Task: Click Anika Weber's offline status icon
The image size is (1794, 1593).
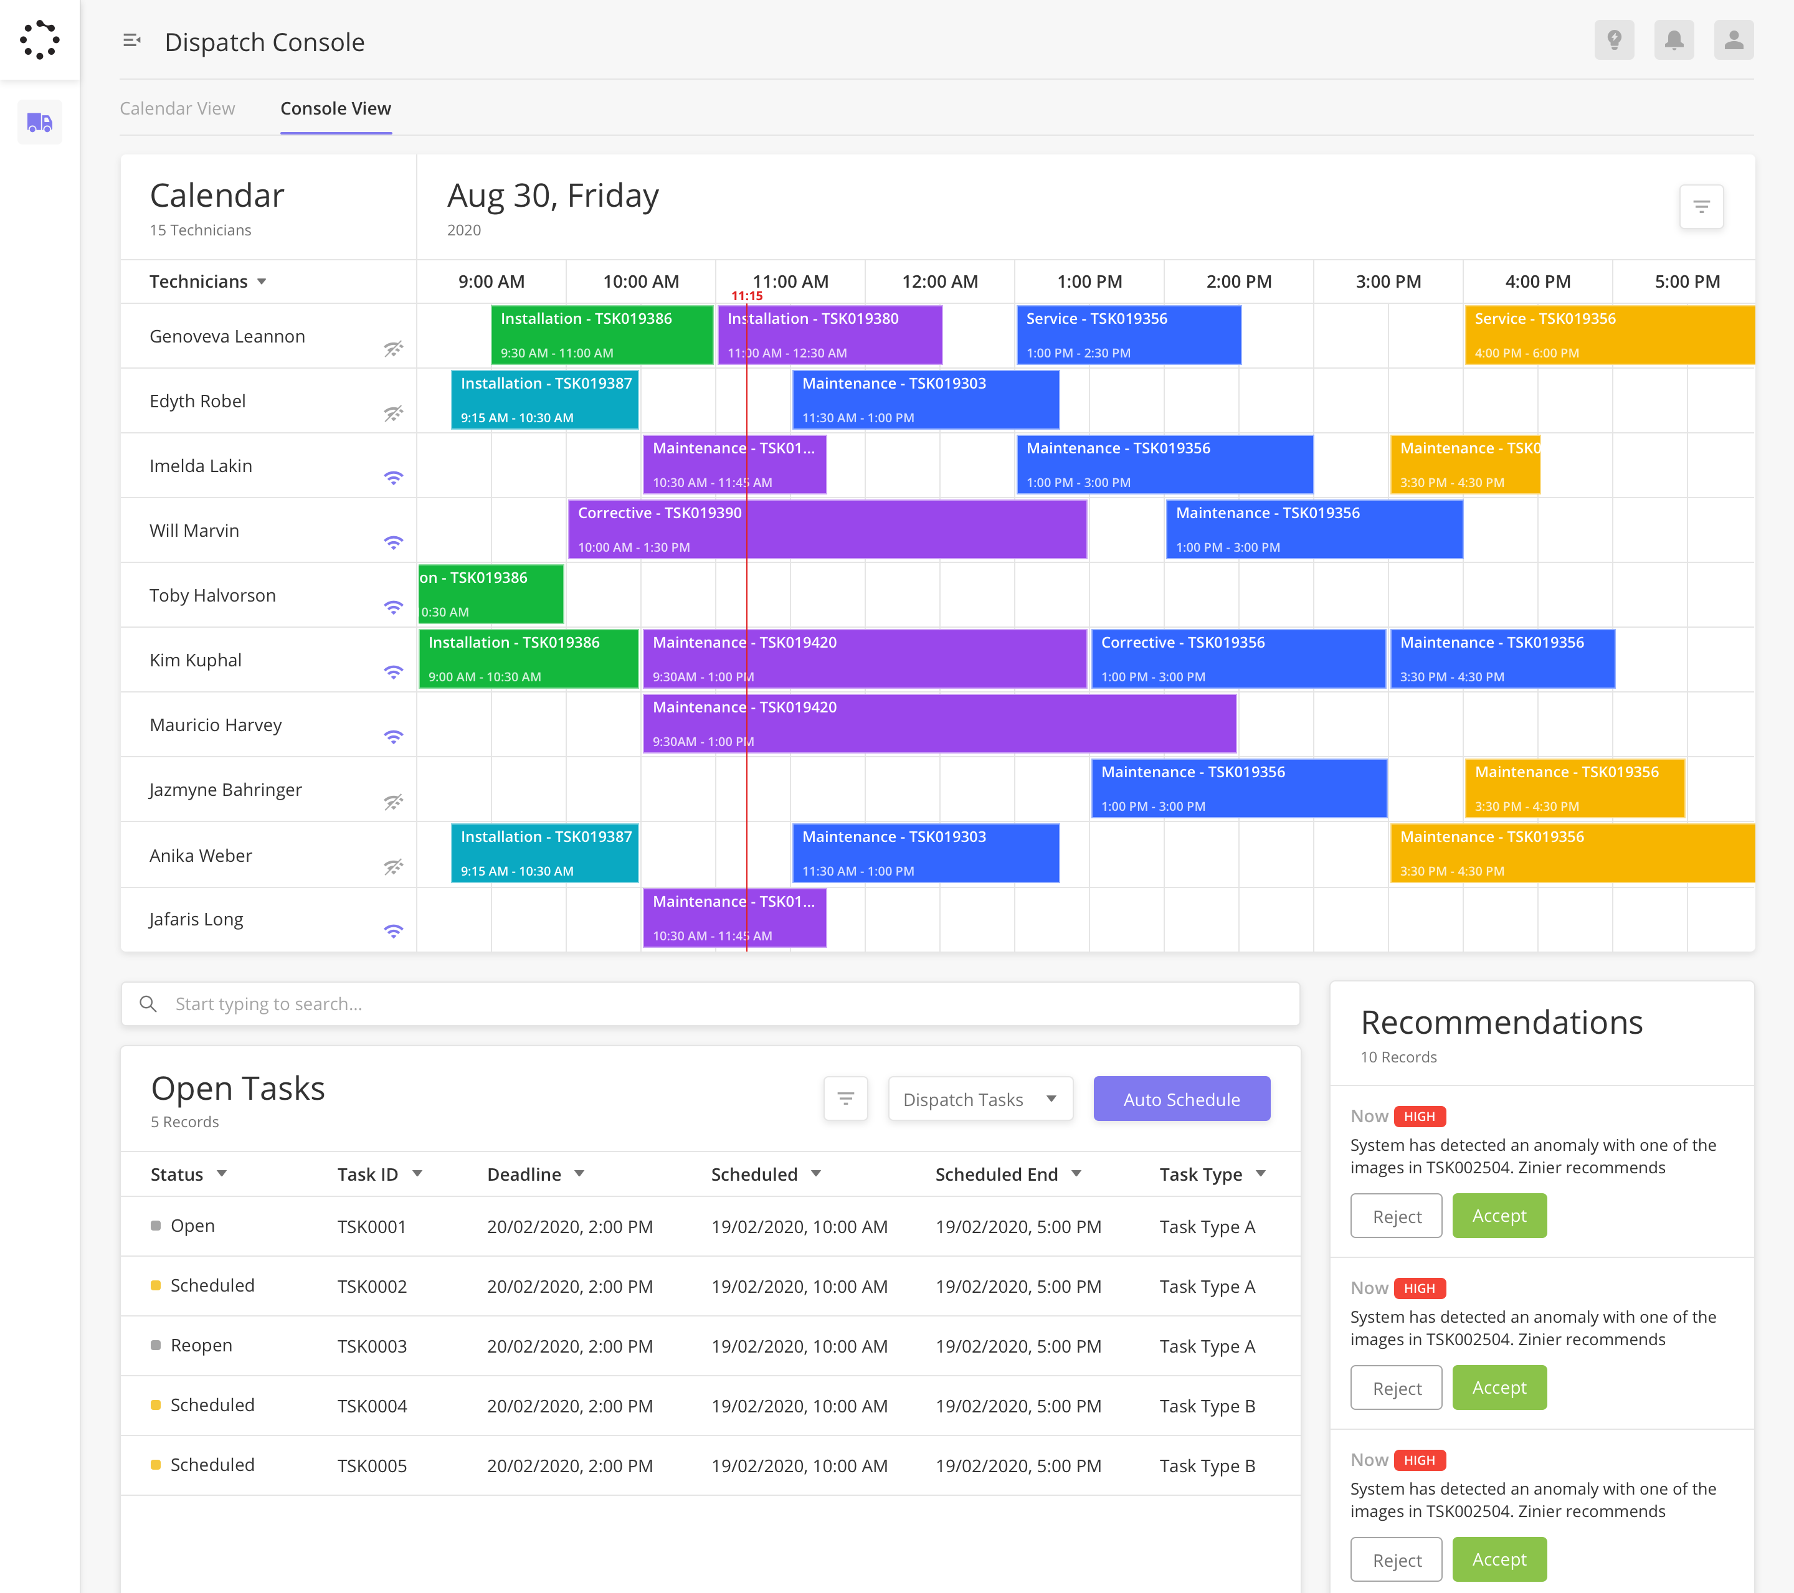Action: [x=393, y=867]
